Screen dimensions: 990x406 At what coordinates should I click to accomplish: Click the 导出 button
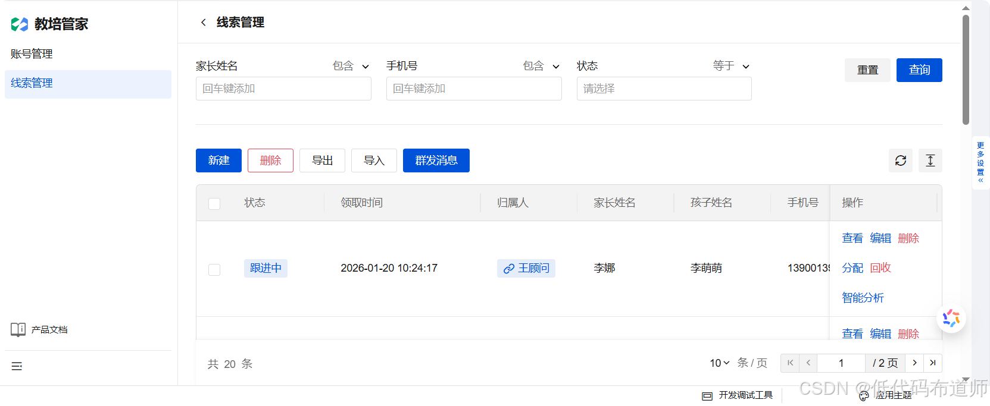pyautogui.click(x=322, y=160)
